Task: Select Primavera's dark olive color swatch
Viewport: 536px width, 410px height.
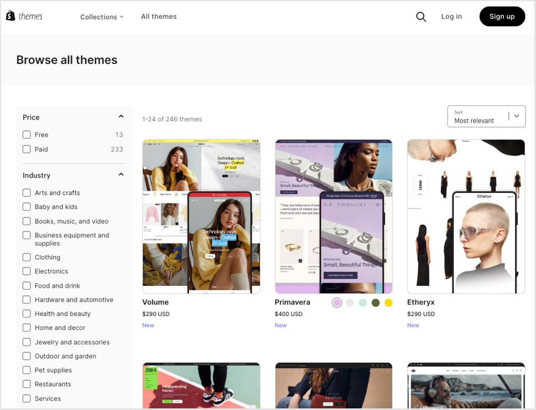Action: (376, 303)
